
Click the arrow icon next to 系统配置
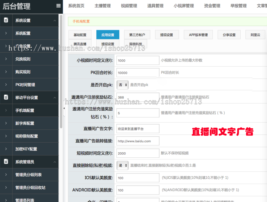pos(6,33)
